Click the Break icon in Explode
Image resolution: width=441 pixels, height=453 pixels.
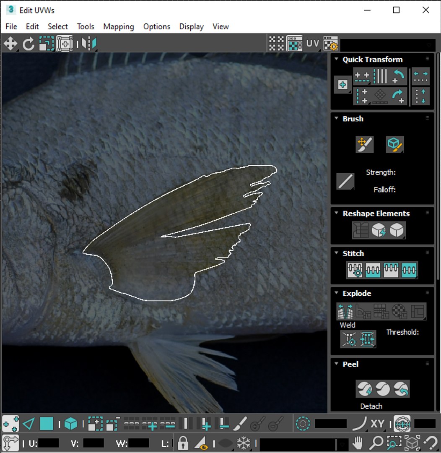pos(345,311)
